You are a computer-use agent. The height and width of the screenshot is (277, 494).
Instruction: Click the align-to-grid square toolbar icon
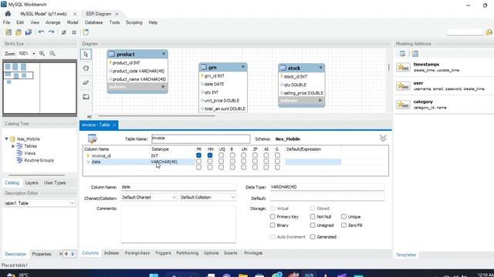coord(74,32)
